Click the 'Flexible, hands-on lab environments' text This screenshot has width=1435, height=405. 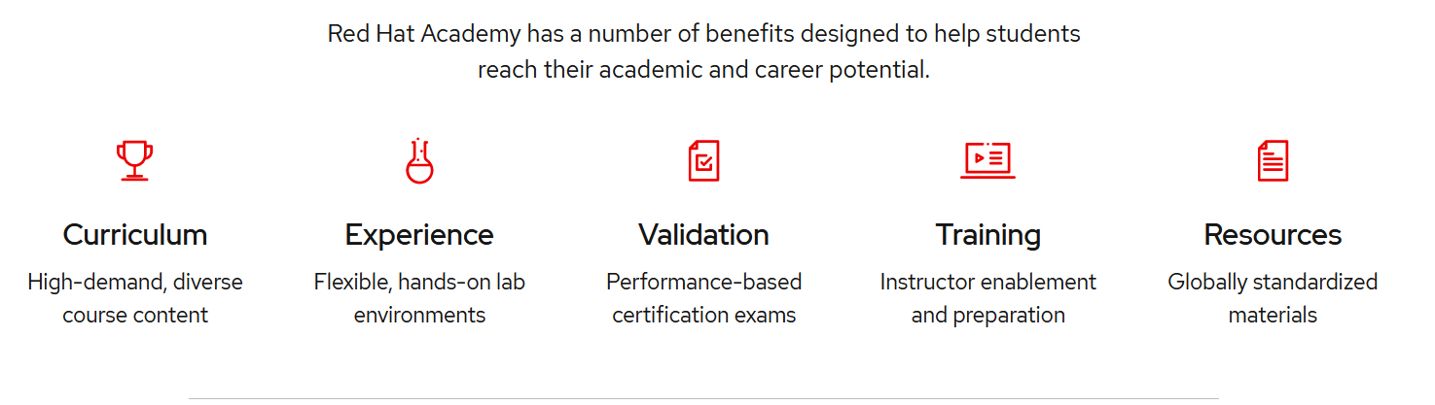(x=419, y=298)
